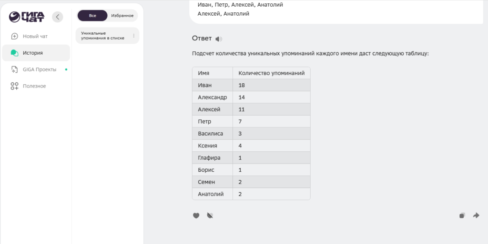Click the GigaChat logo
Image resolution: width=488 pixels, height=244 pixels.
[27, 17]
